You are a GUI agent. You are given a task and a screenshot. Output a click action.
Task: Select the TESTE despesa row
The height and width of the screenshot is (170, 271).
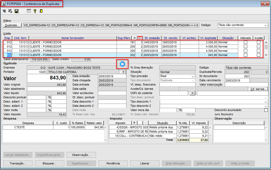click(x=53, y=127)
